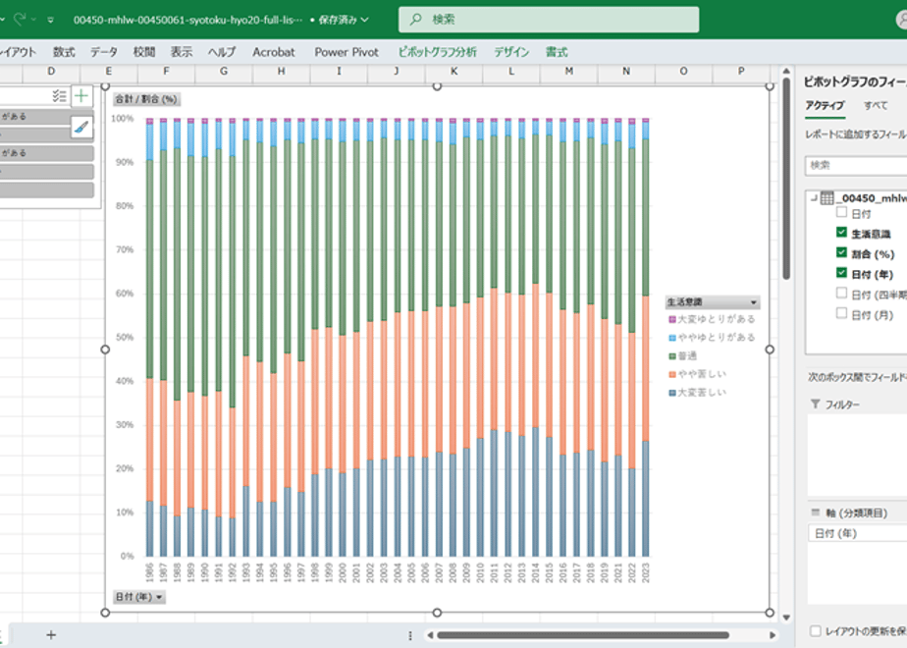The height and width of the screenshot is (648, 907).
Task: Switch to the 表示 ribbon tab
Action: pos(181,52)
